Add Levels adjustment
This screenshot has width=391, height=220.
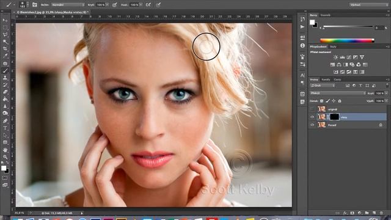(342, 57)
